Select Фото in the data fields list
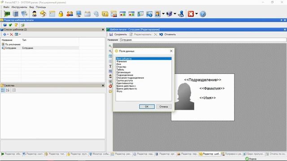The width and height of the screenshot is (287, 161). coord(119,91)
